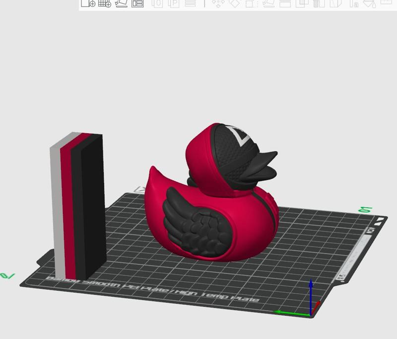Viewport: 397px width, 339px height.
Task: Click the duck's black beak
Action: [x=261, y=166]
